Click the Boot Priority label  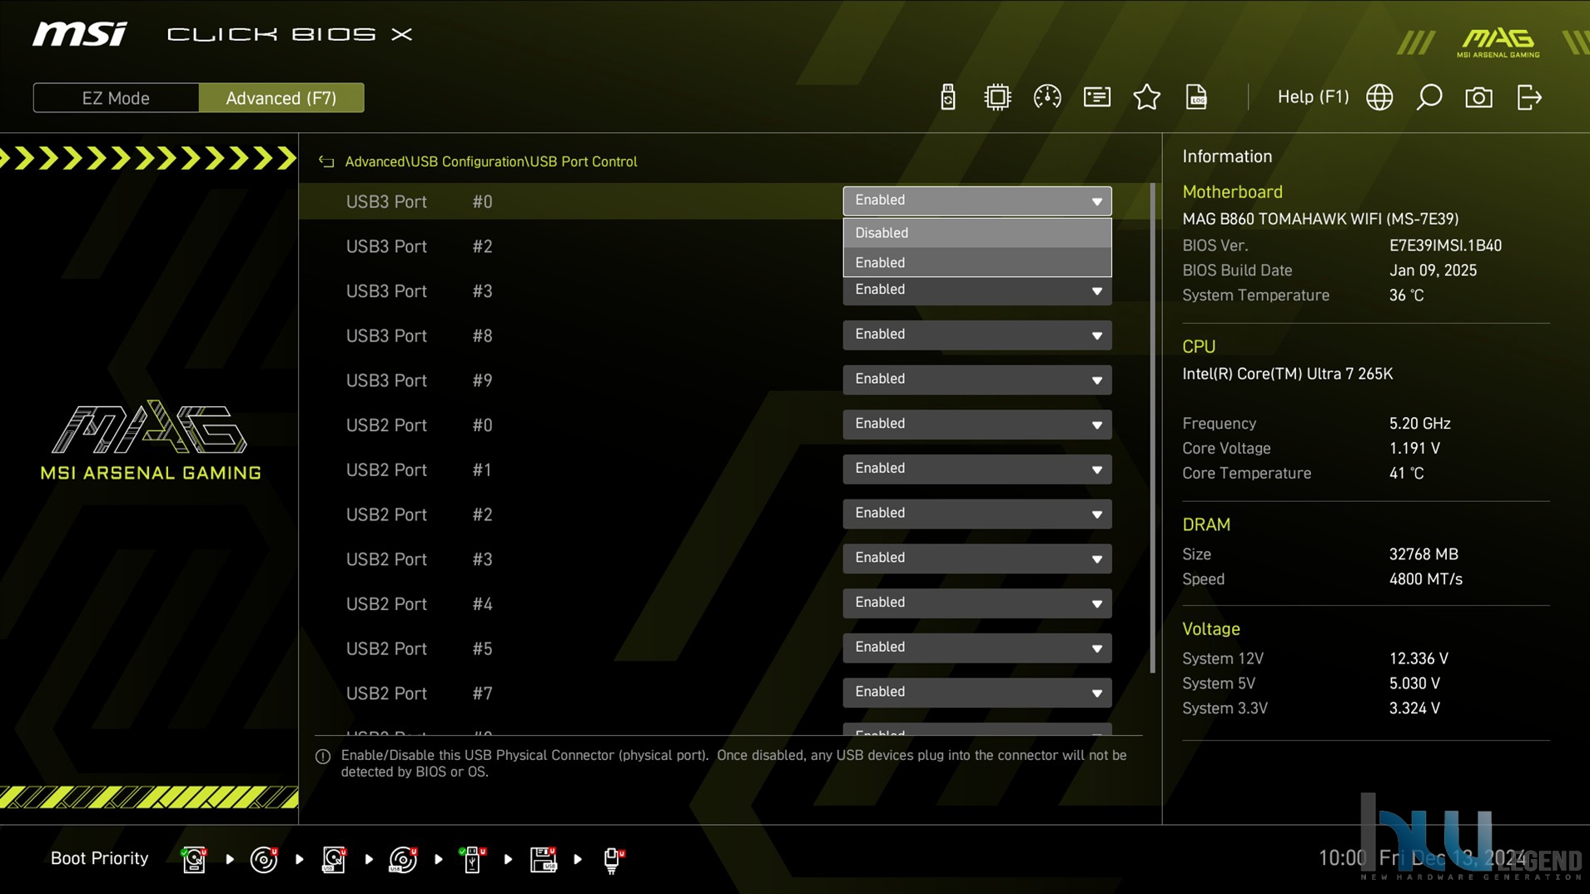click(99, 858)
